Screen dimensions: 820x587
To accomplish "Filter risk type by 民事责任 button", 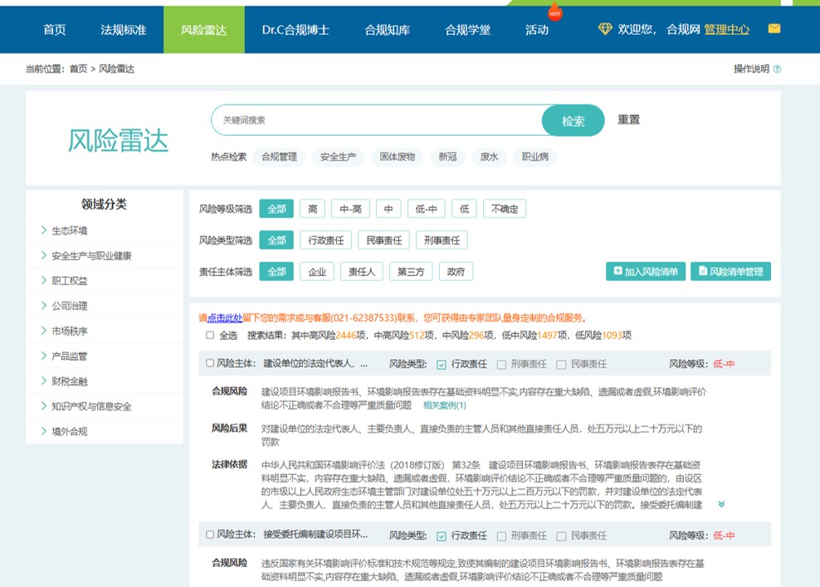I will click(x=383, y=240).
